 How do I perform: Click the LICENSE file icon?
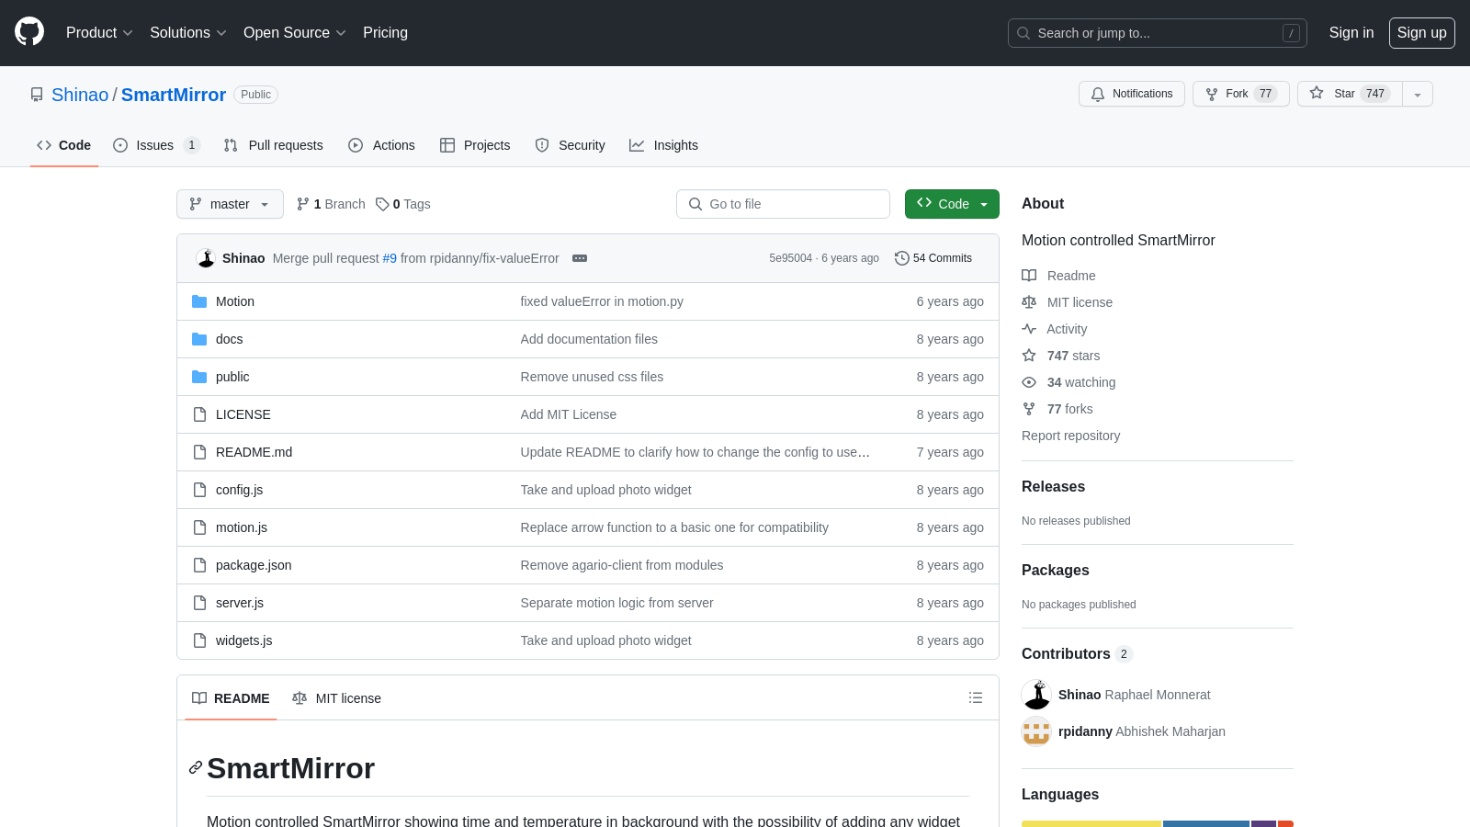(199, 414)
